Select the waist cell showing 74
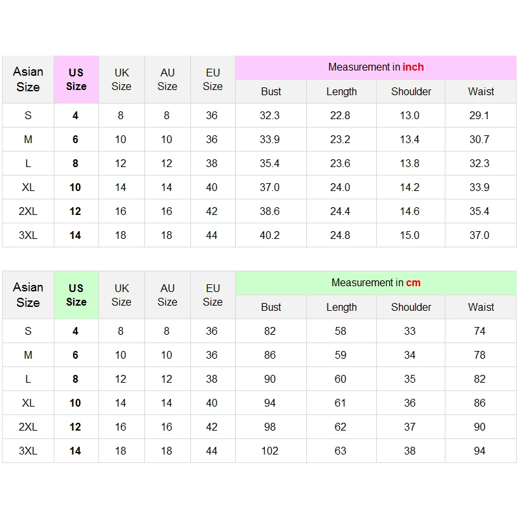The image size is (518, 518). click(x=479, y=331)
